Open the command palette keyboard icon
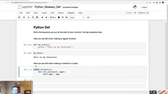The height and width of the screenshot is (94, 168). [88, 17]
